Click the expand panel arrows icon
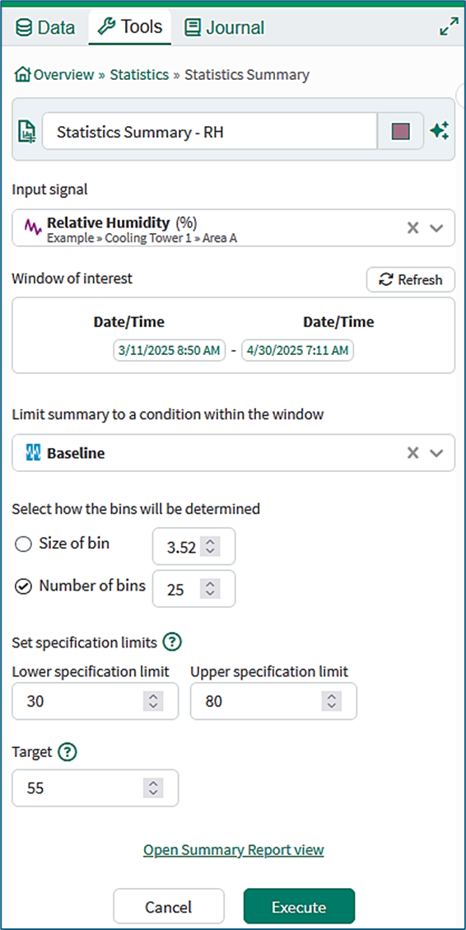Image resolution: width=466 pixels, height=930 pixels. pyautogui.click(x=449, y=26)
